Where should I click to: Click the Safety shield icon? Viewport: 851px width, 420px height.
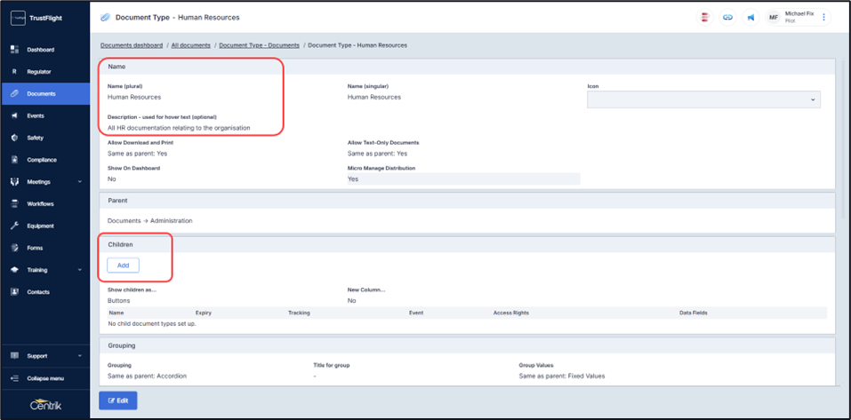pos(14,138)
